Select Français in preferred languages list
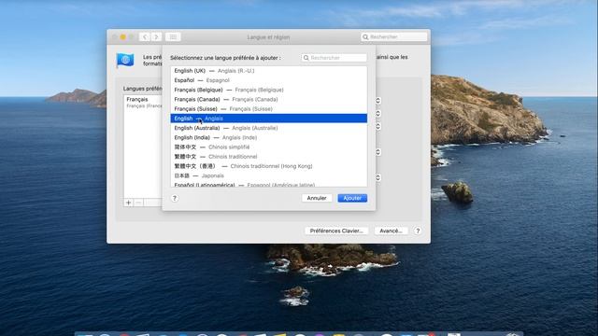The image size is (598, 336). pyautogui.click(x=143, y=102)
